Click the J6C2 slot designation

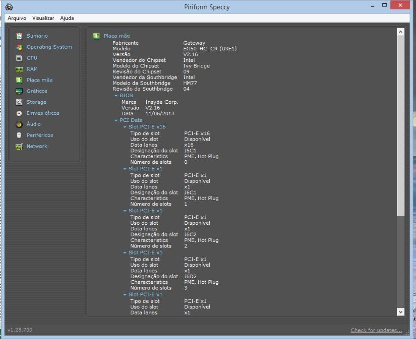coord(190,234)
